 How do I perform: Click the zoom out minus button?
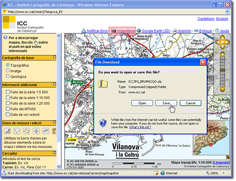click(223, 89)
